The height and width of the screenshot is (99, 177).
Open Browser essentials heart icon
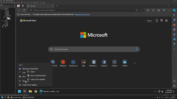pyautogui.click(x=164, y=10)
